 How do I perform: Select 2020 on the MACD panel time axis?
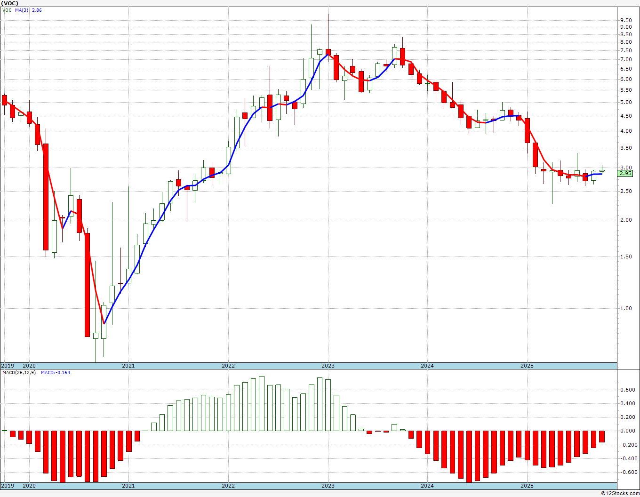point(29,486)
